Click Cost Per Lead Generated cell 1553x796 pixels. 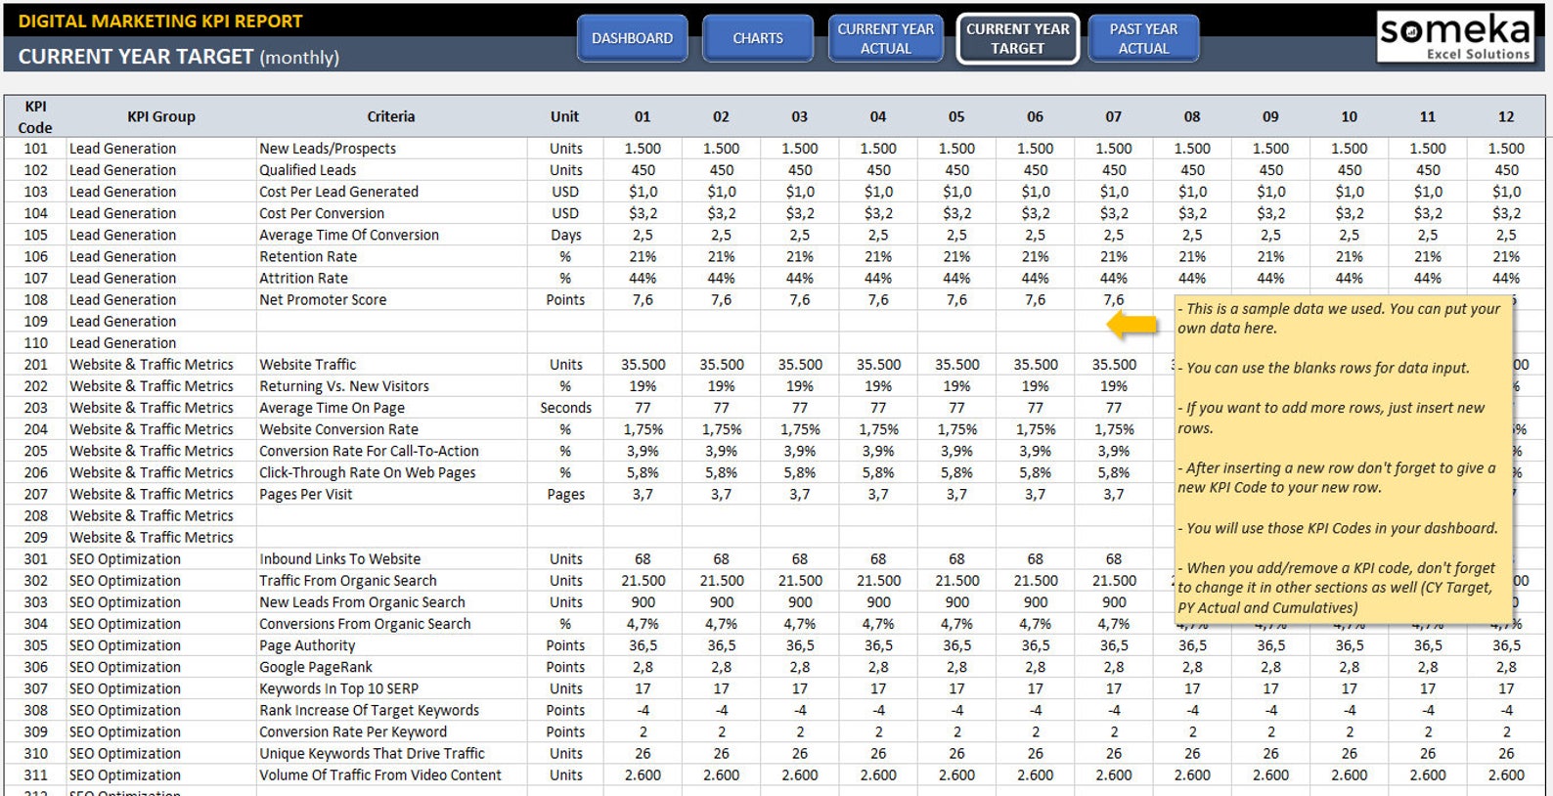[x=391, y=192]
